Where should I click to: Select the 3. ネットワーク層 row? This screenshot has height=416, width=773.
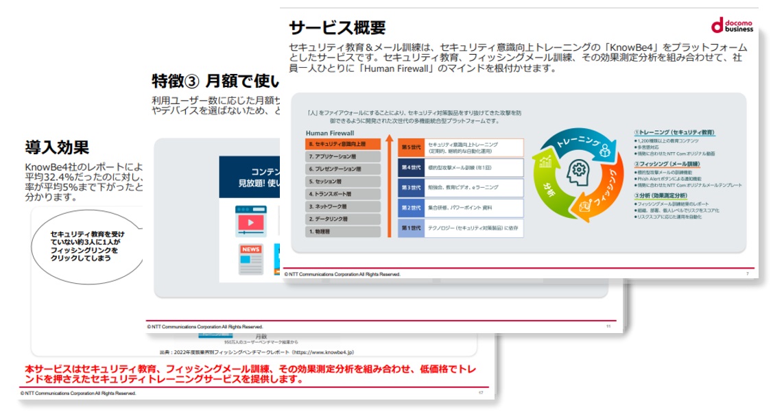pos(343,206)
